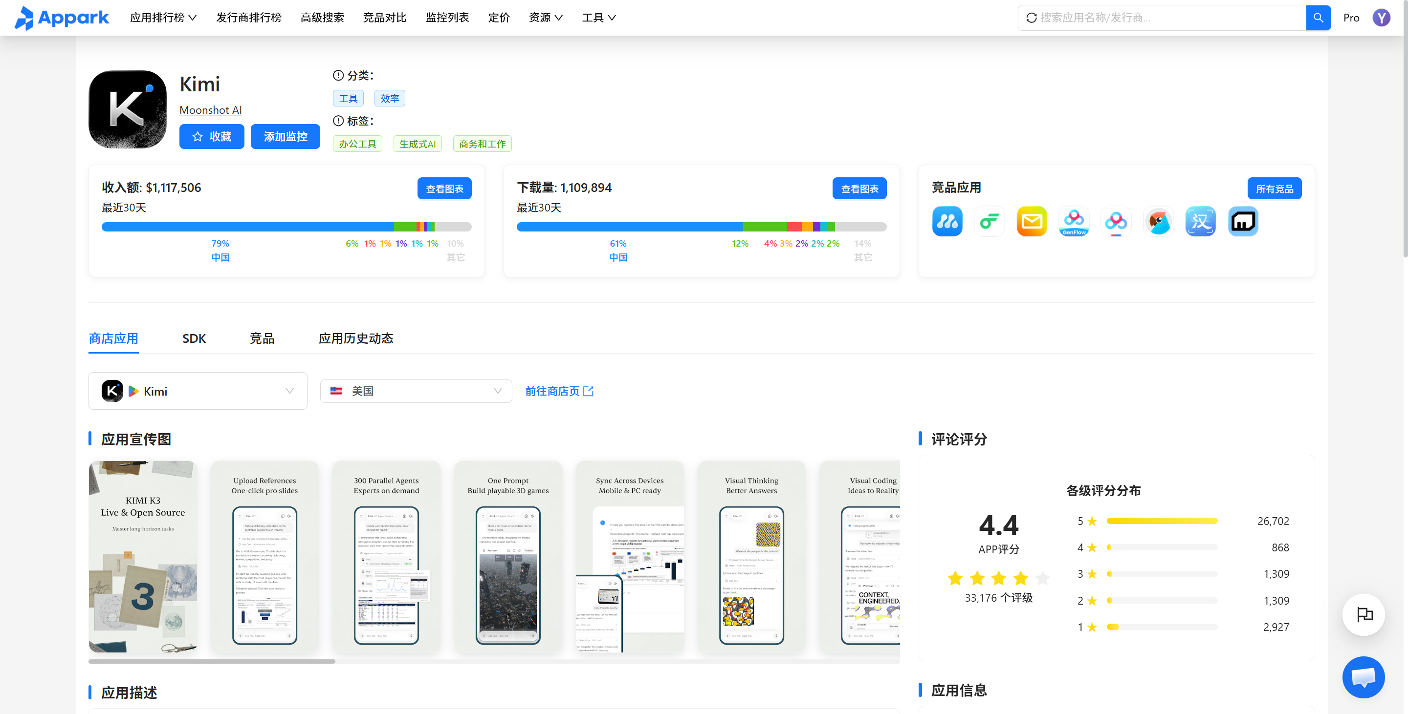Open the first blue competitor app icon

coord(946,222)
